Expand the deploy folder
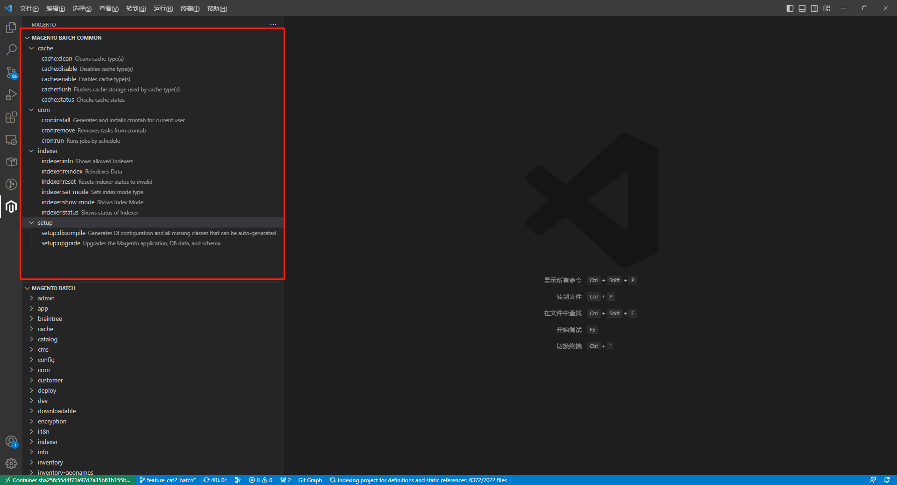 point(153,390)
